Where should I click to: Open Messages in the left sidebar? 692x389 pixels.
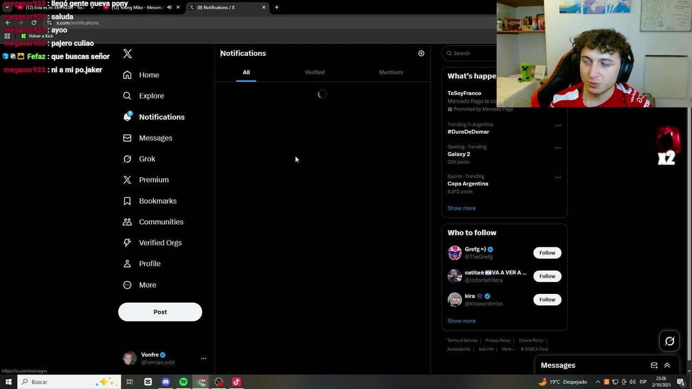(148, 138)
